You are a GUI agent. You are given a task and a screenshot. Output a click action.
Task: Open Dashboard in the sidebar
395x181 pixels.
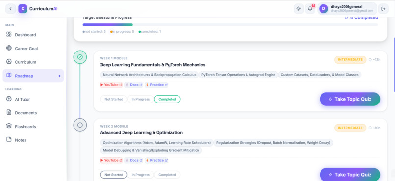point(33,35)
